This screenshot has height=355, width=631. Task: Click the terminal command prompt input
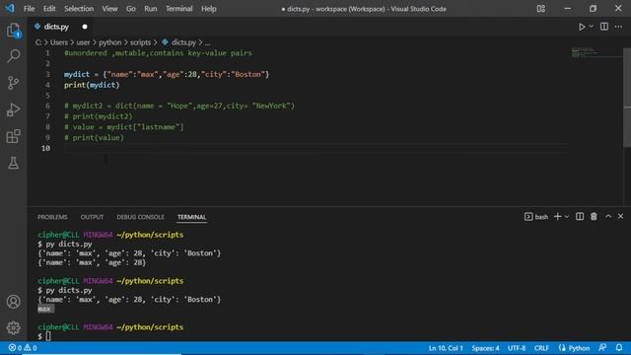(x=48, y=336)
